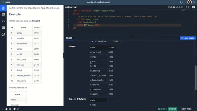Click the id column header in example table
The width and height of the screenshot is (197, 111).
(12, 27)
